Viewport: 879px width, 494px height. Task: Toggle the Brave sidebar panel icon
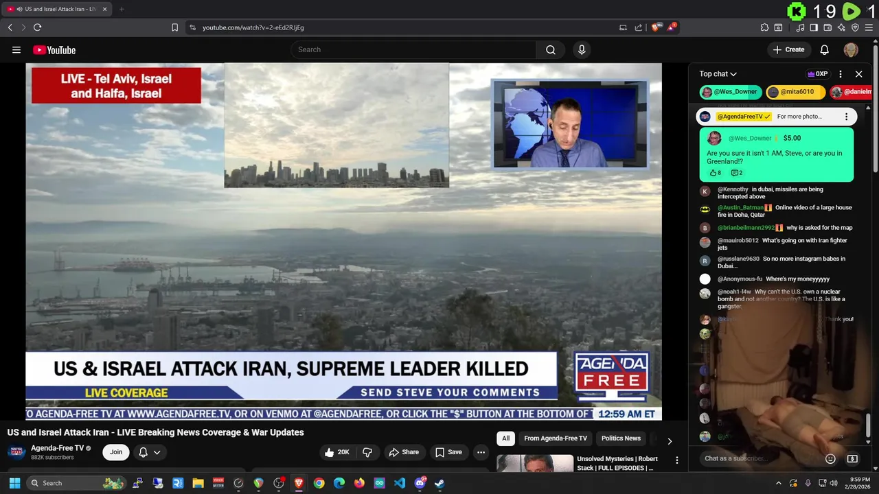814,27
